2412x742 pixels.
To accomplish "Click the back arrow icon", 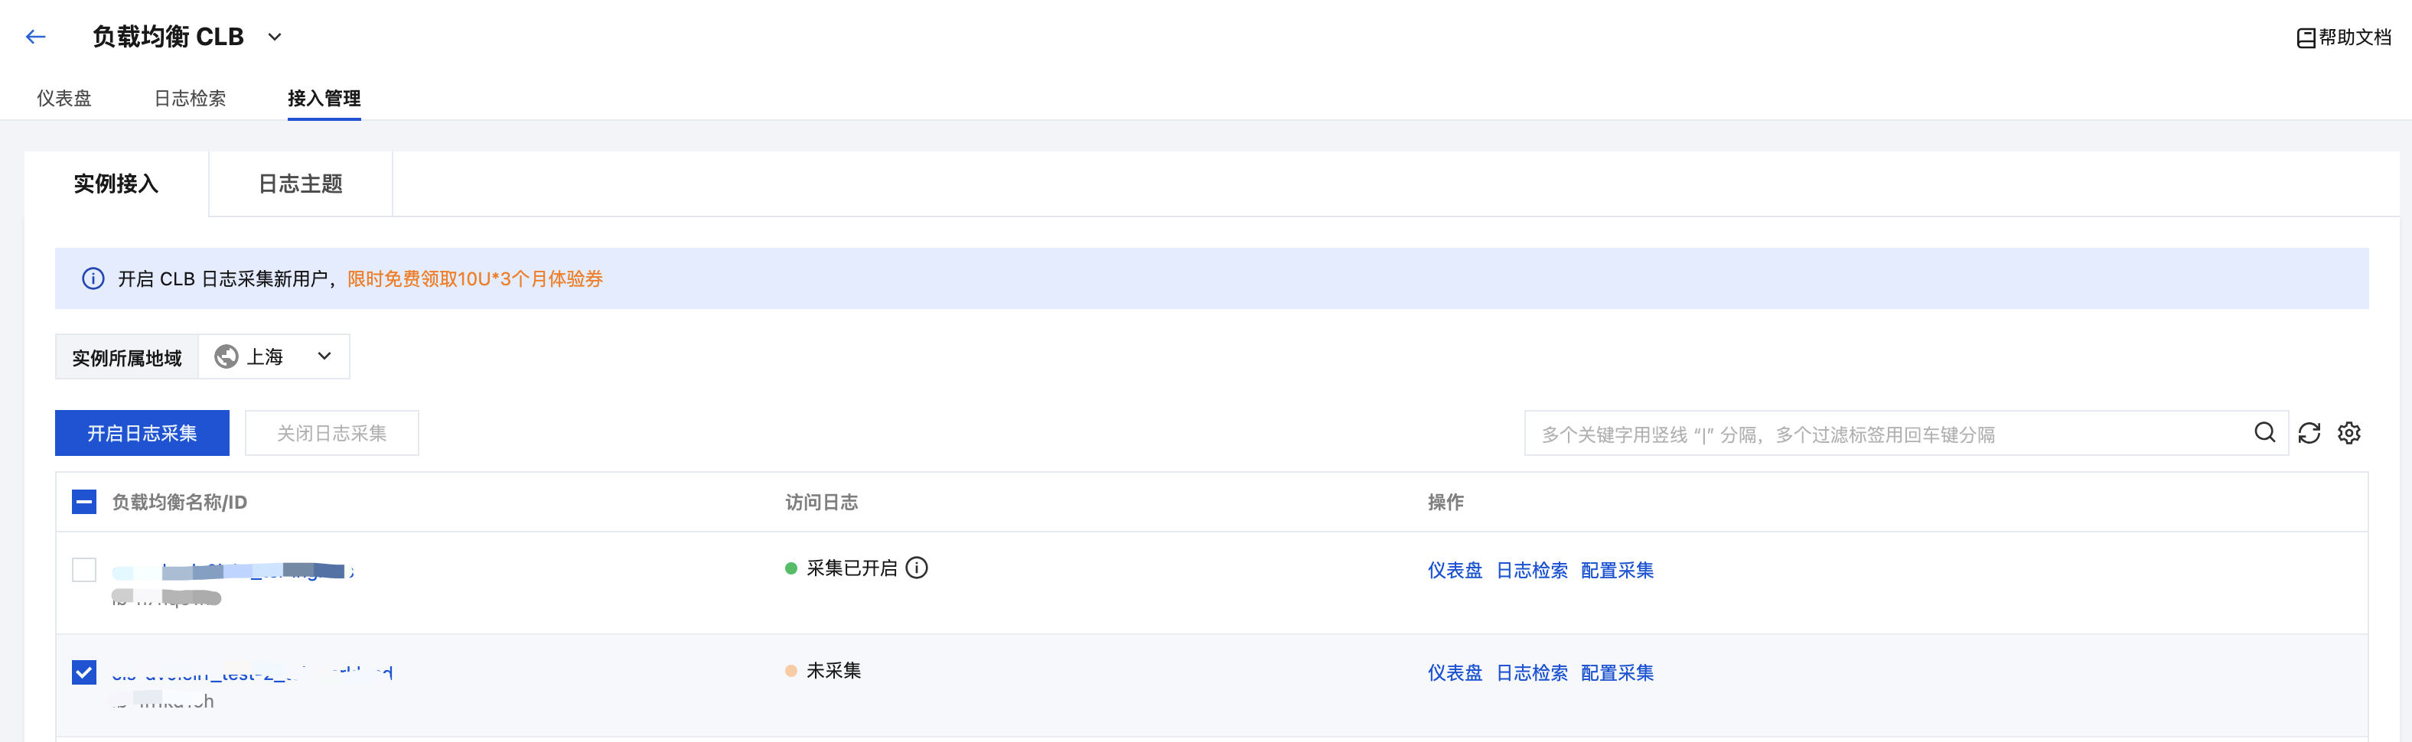I will (x=35, y=37).
